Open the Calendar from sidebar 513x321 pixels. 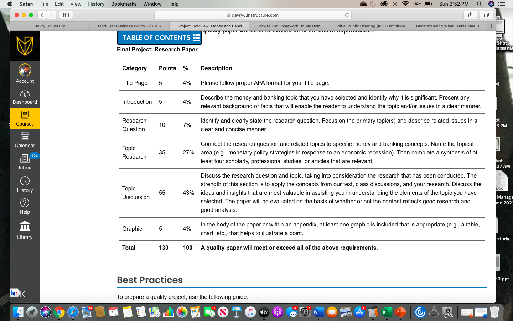25,140
